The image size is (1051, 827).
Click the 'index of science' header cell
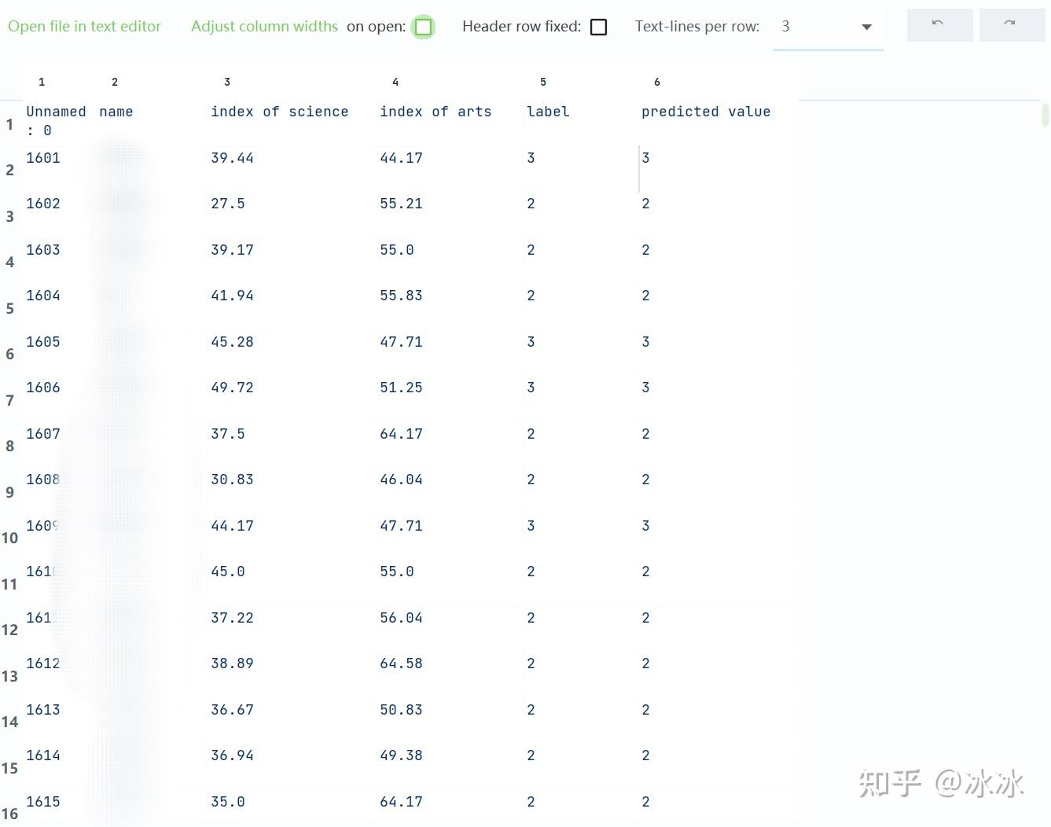pos(279,112)
